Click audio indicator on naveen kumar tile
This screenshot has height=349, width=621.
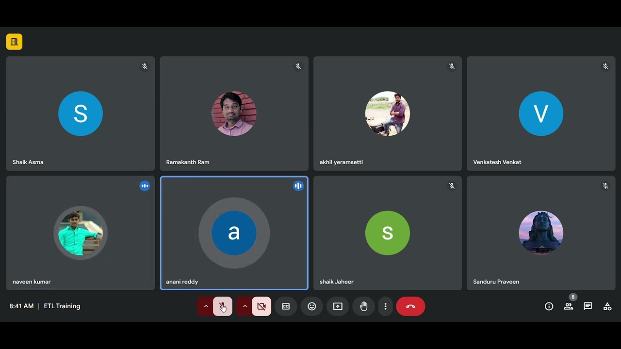click(145, 186)
